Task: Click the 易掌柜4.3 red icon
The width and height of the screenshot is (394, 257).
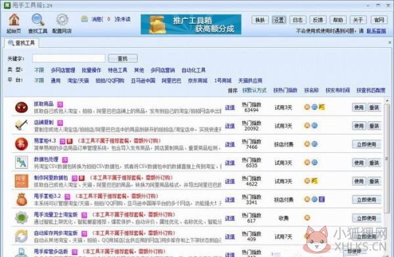Action: 22,144
